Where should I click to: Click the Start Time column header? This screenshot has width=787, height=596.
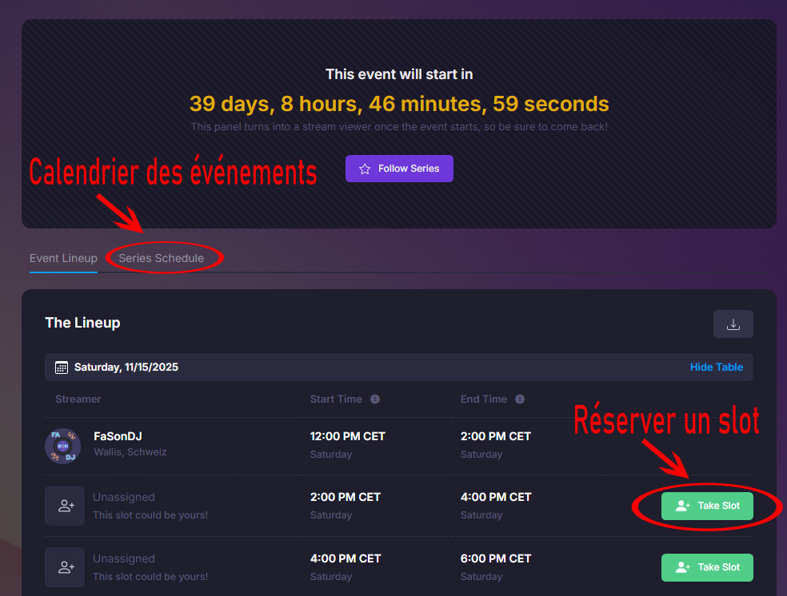pos(336,399)
